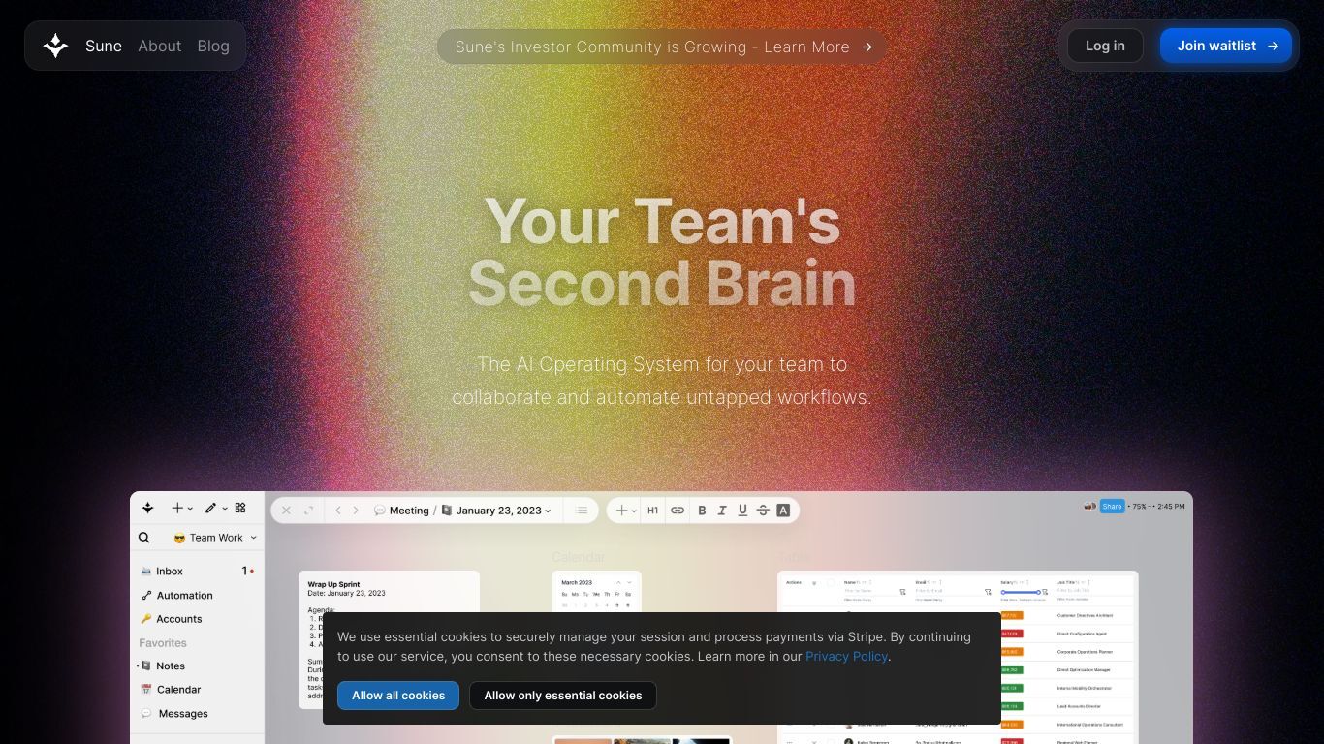Click the 75% zoom indicator near the clock
This screenshot has height=744, width=1324.
tap(1140, 506)
